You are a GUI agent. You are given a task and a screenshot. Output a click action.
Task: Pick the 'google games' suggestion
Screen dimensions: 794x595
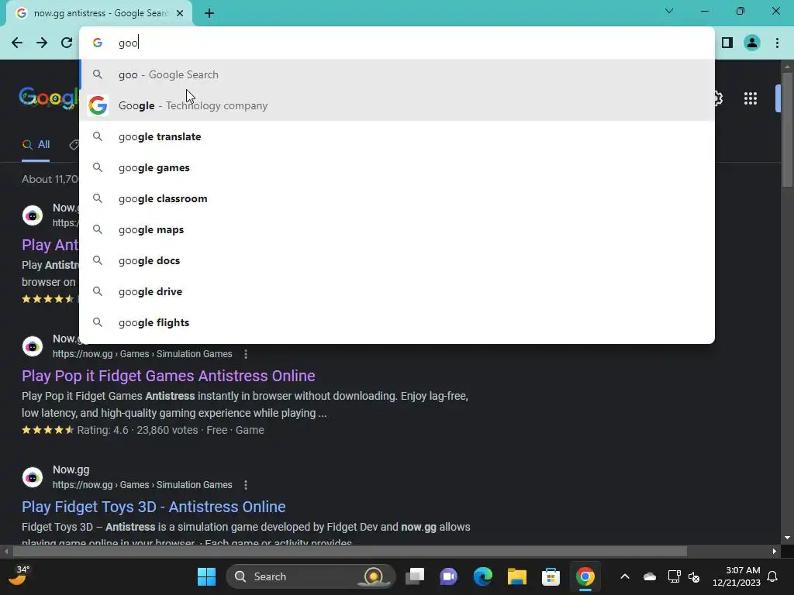(397, 167)
